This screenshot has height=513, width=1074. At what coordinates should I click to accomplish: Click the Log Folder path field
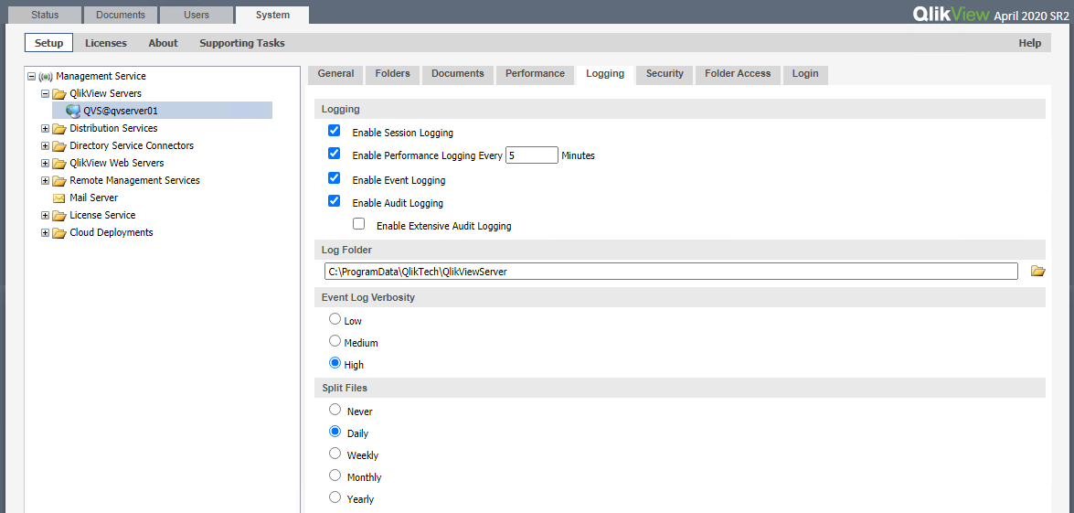point(671,272)
